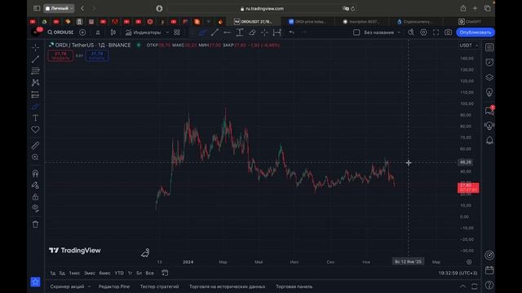Open the forecast and measurement tools

tap(35, 94)
